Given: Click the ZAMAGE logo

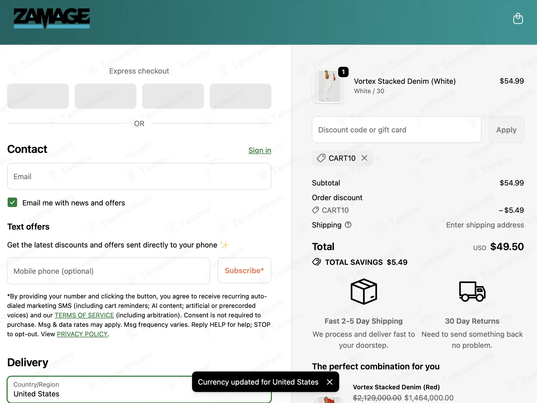Looking at the screenshot, I should click(x=52, y=18).
